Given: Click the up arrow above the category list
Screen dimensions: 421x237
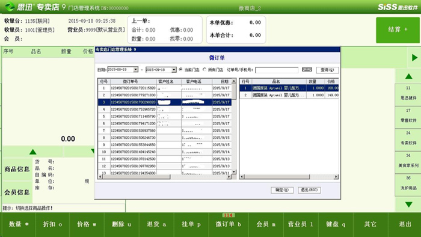Looking at the screenshot, I should 408,76.
